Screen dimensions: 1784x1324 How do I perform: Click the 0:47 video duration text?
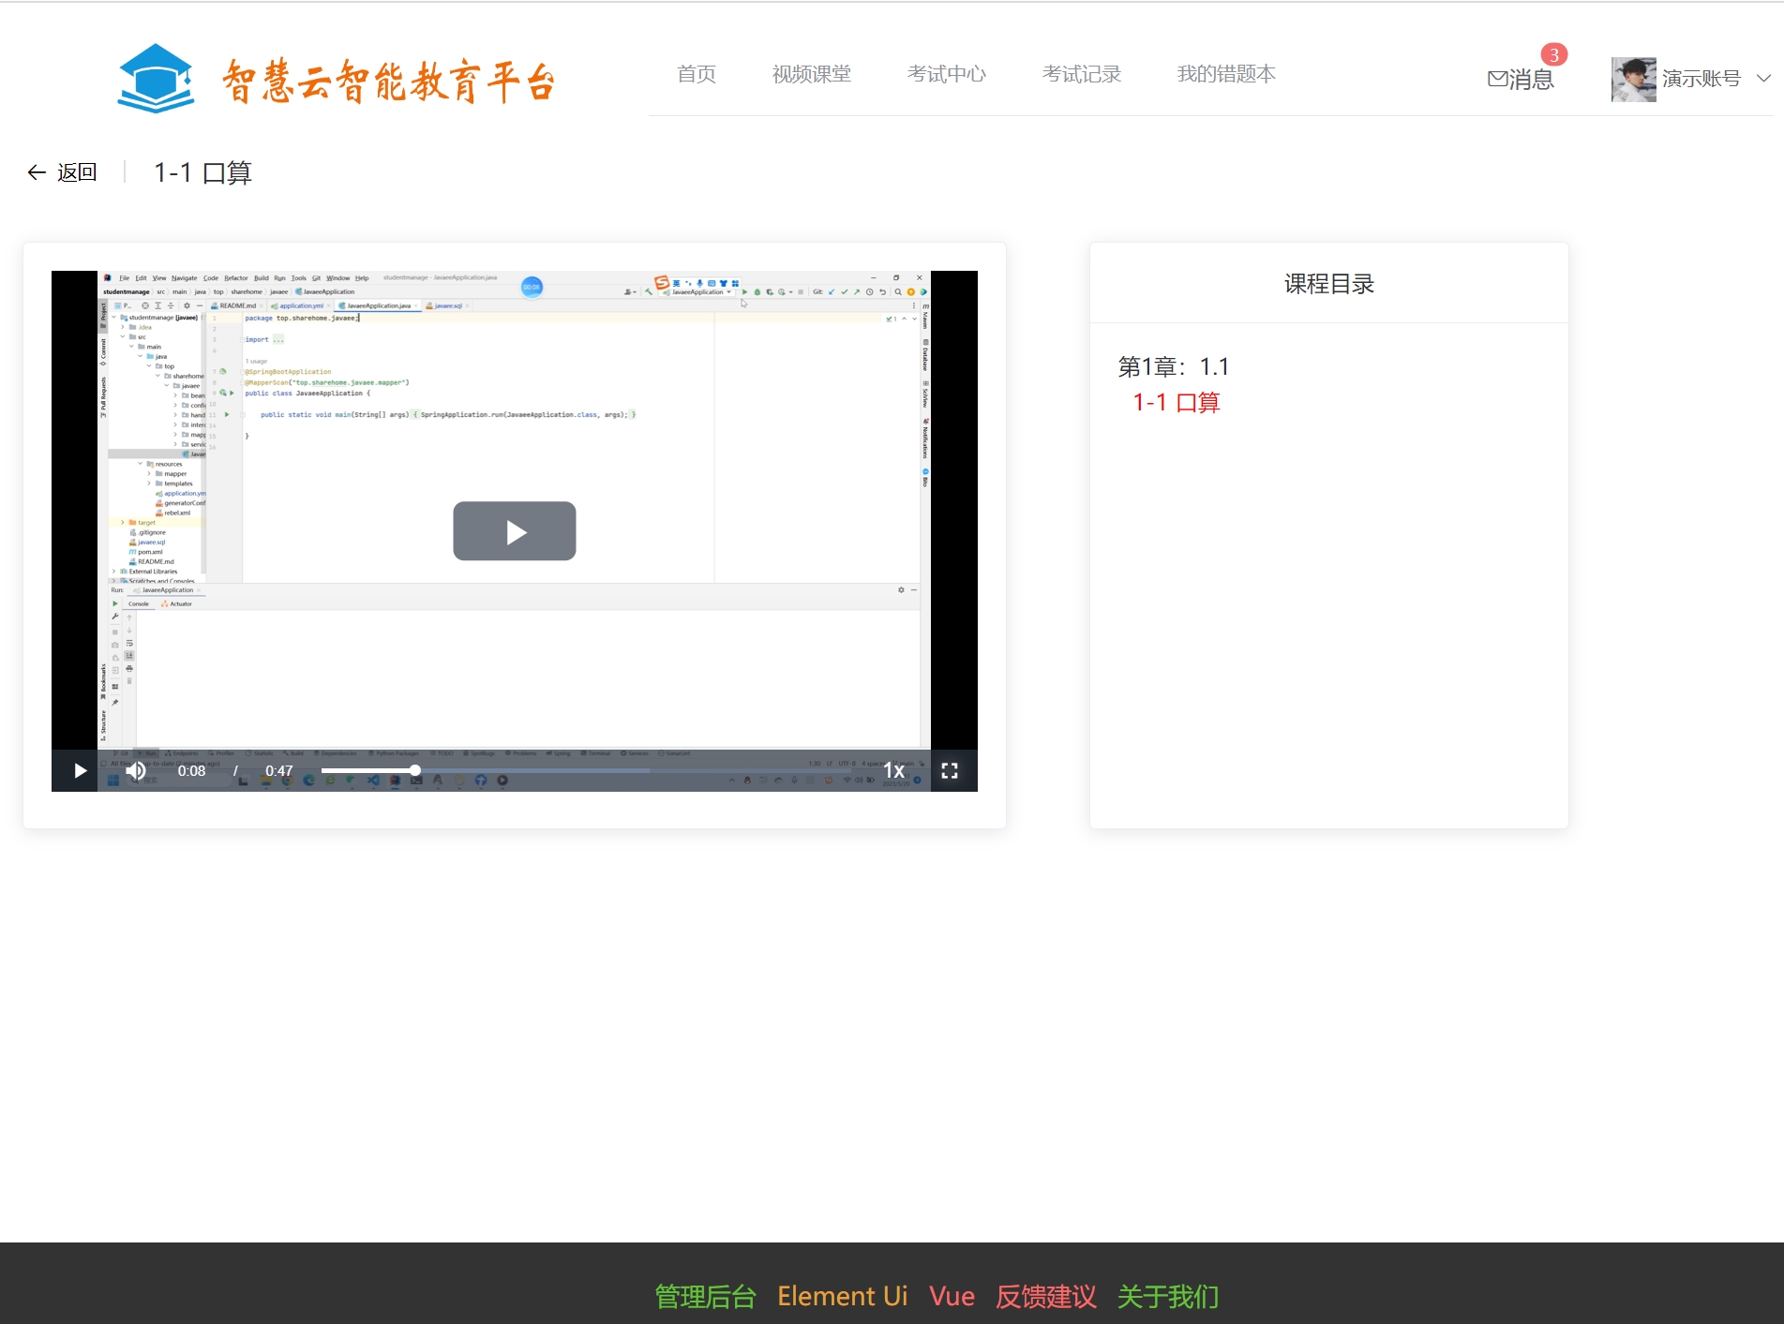[279, 770]
